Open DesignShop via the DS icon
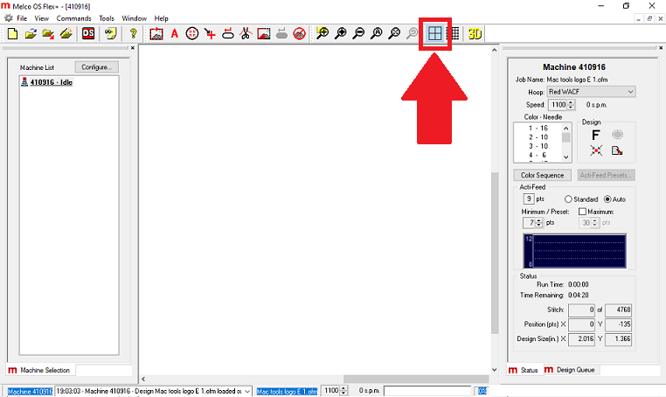Image resolution: width=666 pixels, height=397 pixels. coord(88,33)
